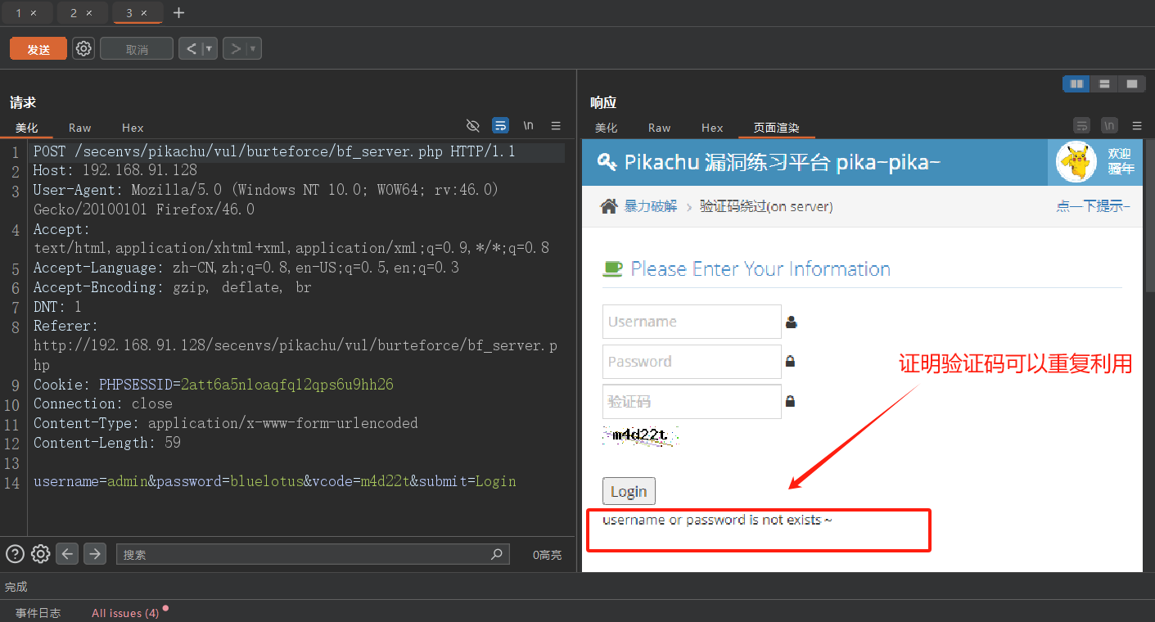Select request Hex tab
This screenshot has height=622, width=1155.
pos(133,128)
